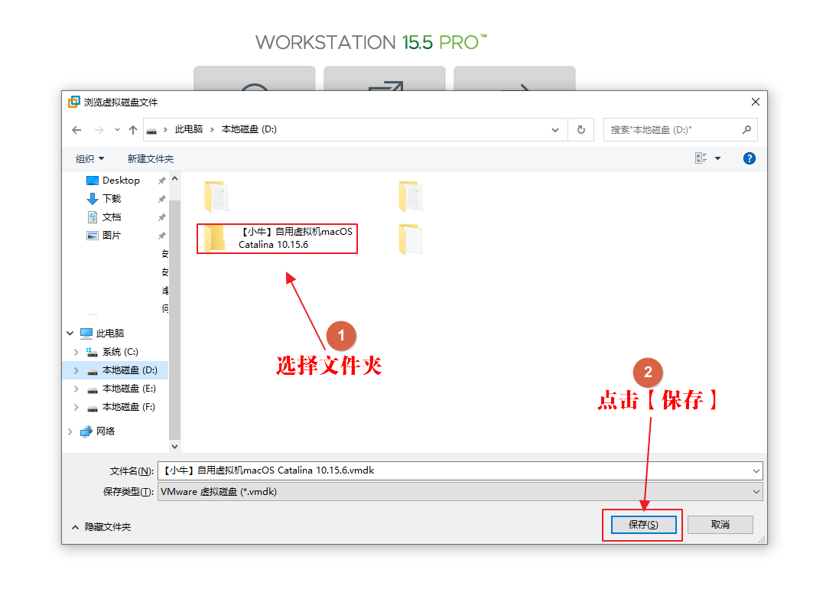Viewport: 826px width, 612px height.
Task: Click the 保存(S) button
Action: 643,525
